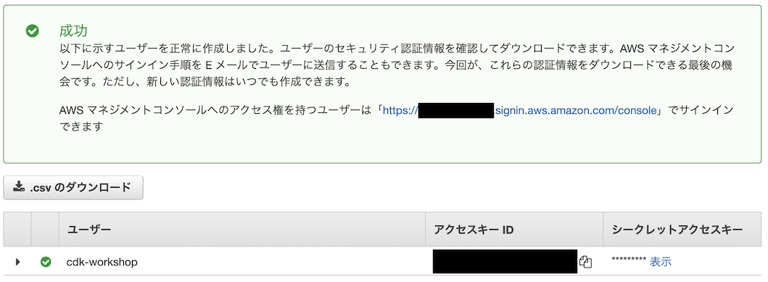Click the green status check beside cdk-workshop

click(46, 262)
